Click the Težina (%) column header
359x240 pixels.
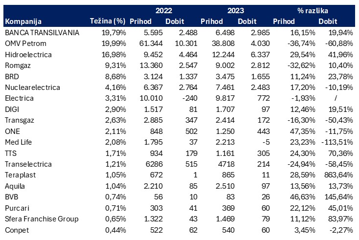(x=108, y=22)
